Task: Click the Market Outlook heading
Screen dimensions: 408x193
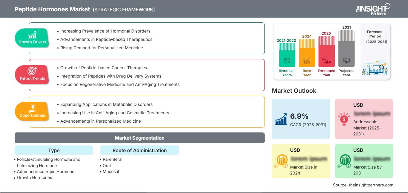Action: coord(294,91)
